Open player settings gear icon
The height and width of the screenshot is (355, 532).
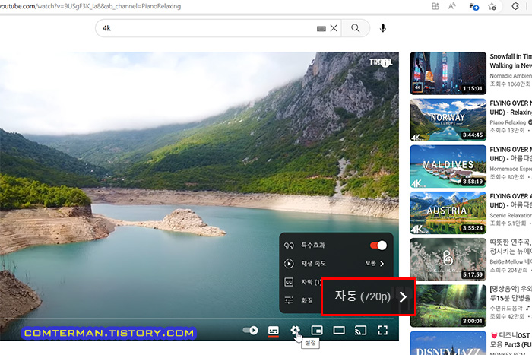pos(295,330)
